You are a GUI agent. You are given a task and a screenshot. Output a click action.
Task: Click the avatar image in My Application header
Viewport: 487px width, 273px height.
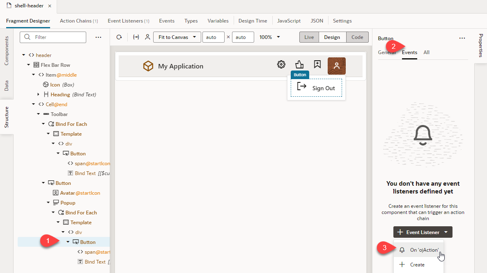(x=336, y=65)
